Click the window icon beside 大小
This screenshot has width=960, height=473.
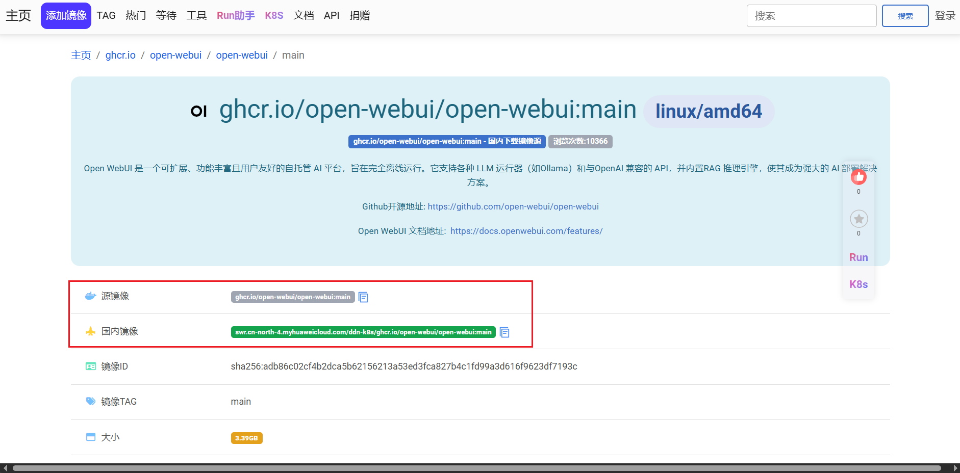[x=91, y=437]
